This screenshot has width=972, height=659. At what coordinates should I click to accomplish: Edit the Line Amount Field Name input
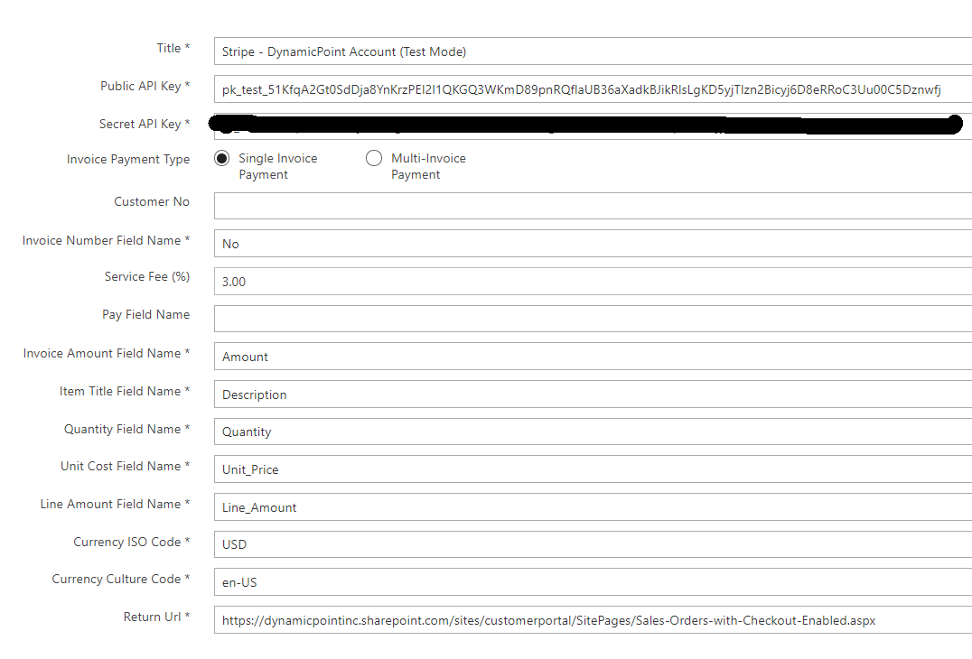593,506
